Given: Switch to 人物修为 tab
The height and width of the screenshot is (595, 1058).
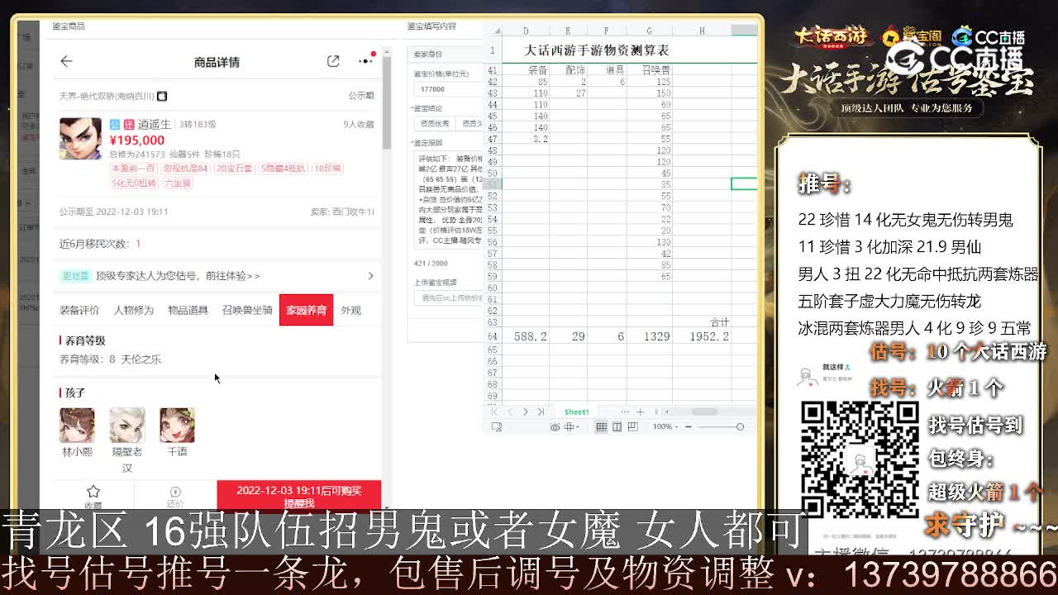Looking at the screenshot, I should coord(133,310).
